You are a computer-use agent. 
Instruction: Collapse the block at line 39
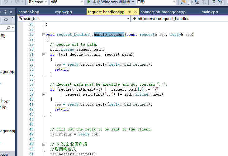(44, 94)
